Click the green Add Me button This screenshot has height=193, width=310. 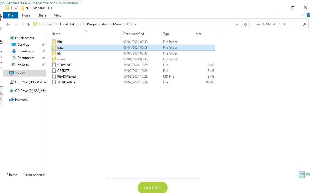[153, 187]
